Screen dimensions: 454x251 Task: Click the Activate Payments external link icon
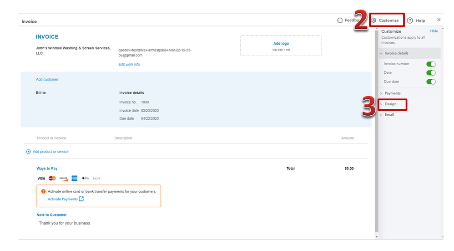[x=81, y=199]
